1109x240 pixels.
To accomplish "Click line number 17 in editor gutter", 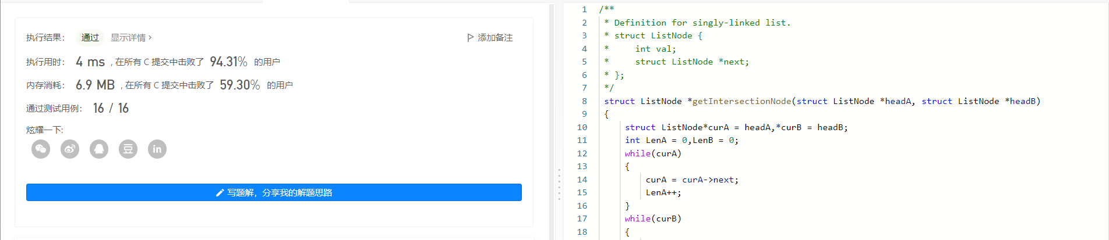I will coord(582,218).
